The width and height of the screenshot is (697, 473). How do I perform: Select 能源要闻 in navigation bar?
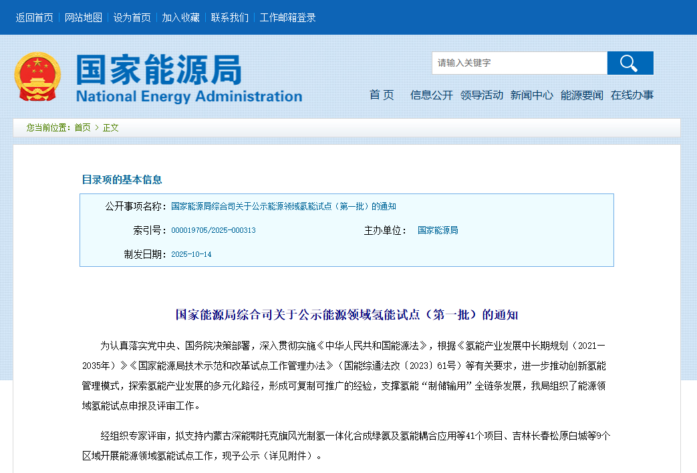[x=582, y=95]
